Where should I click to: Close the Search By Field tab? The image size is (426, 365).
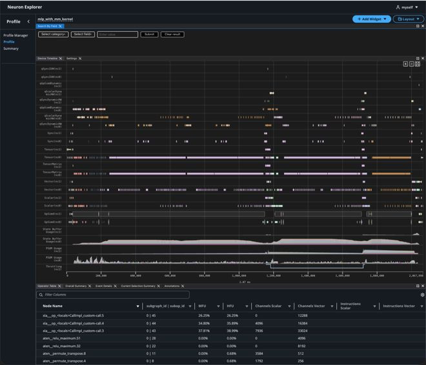pos(60,26)
